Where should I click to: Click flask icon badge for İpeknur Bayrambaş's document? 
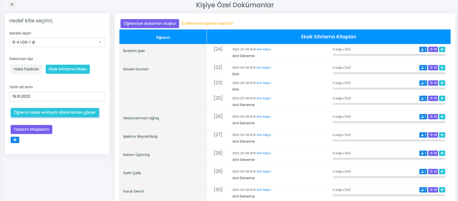(x=423, y=135)
